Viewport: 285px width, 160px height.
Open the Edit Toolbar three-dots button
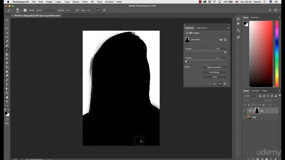(x=7, y=106)
